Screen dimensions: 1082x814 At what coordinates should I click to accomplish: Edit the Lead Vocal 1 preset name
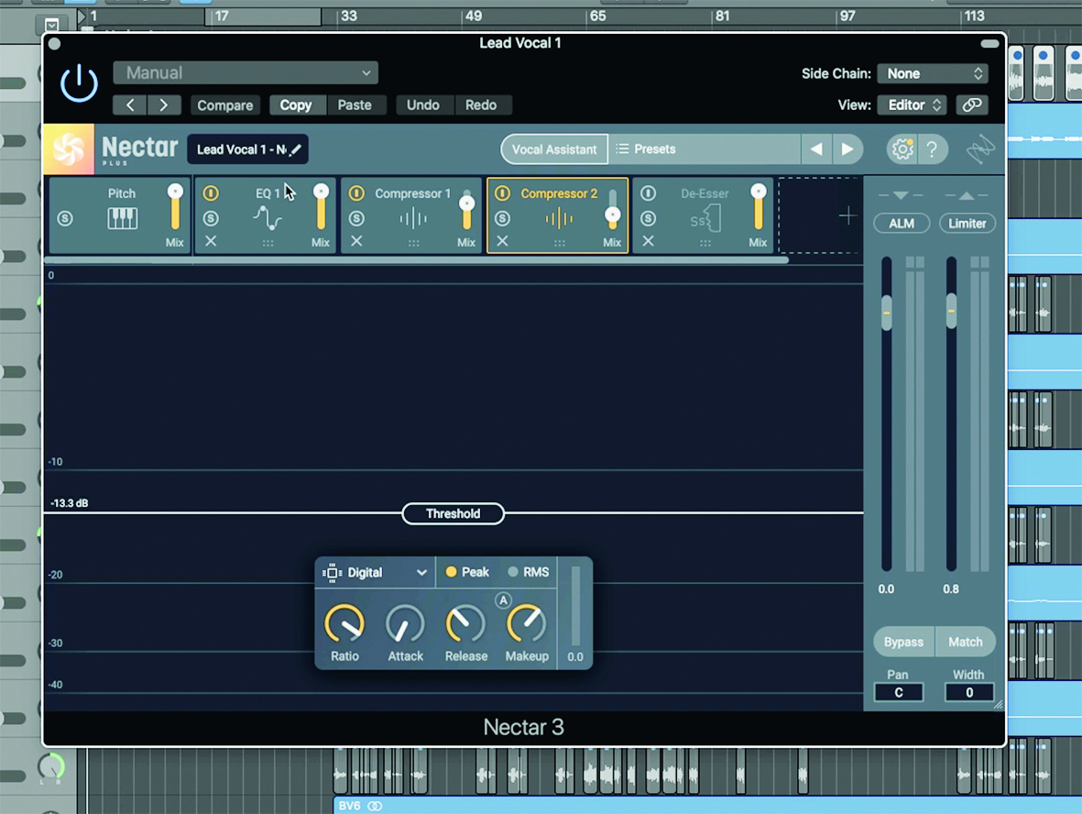pos(247,149)
